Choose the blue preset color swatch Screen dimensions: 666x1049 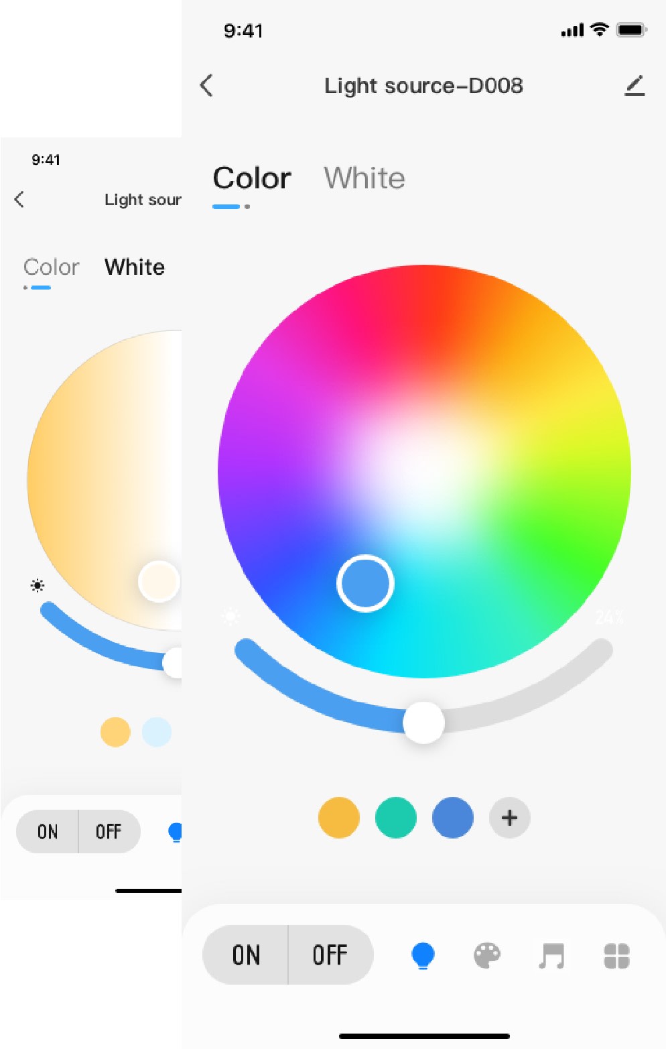(453, 818)
